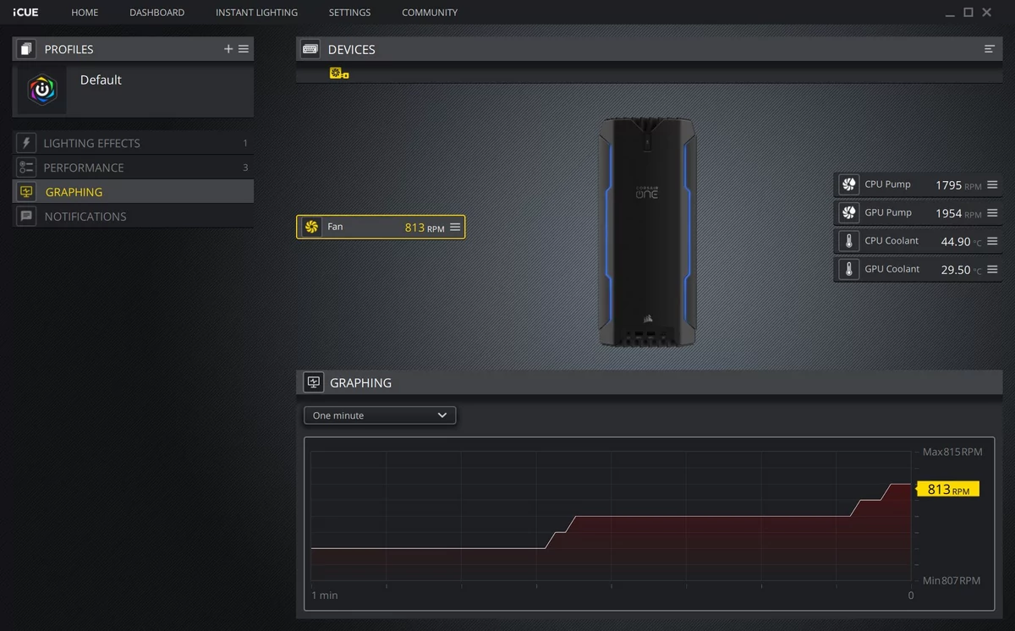1015x631 pixels.
Task: Open the Devices panel menu icon
Action: point(989,49)
